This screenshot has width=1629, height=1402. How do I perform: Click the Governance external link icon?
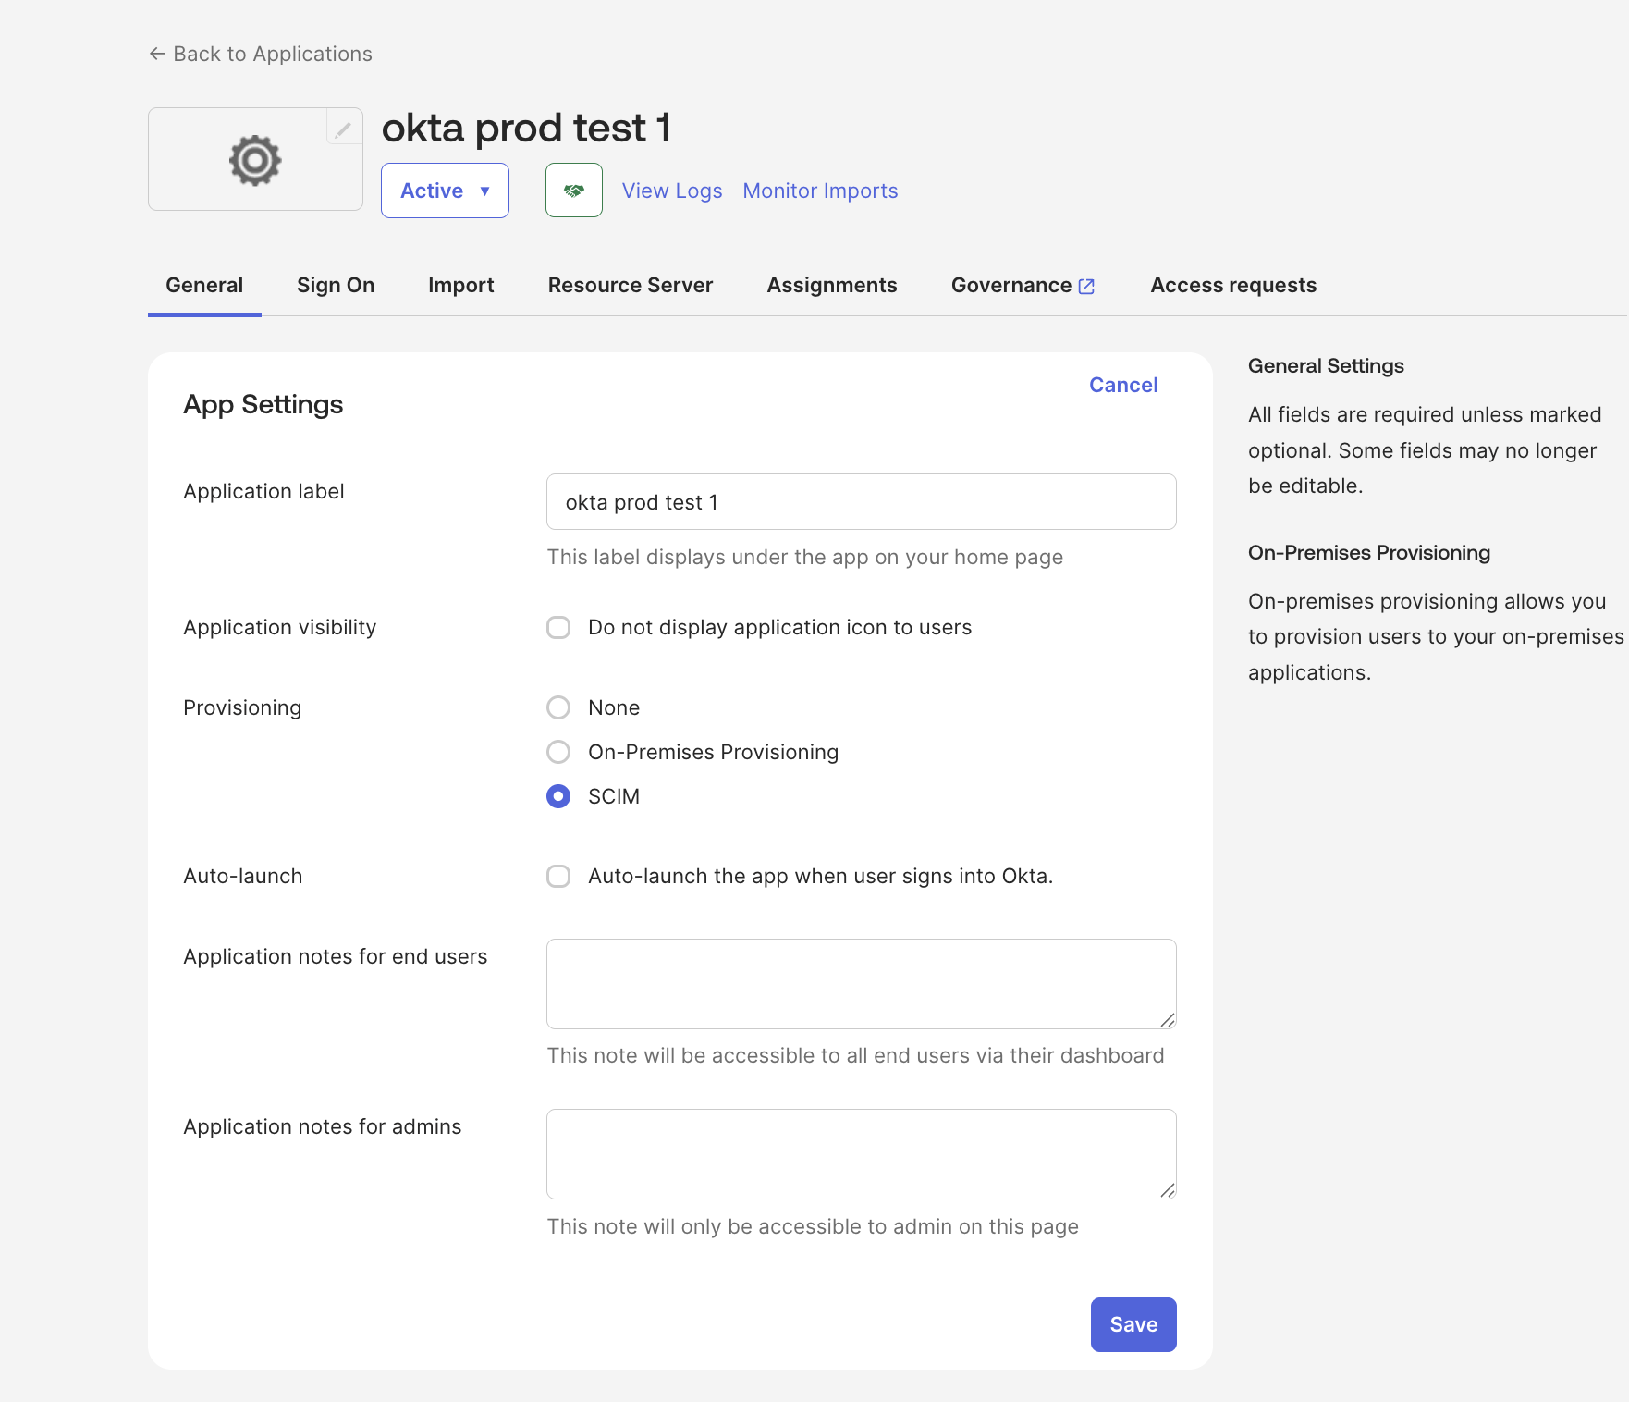pyautogui.click(x=1087, y=287)
